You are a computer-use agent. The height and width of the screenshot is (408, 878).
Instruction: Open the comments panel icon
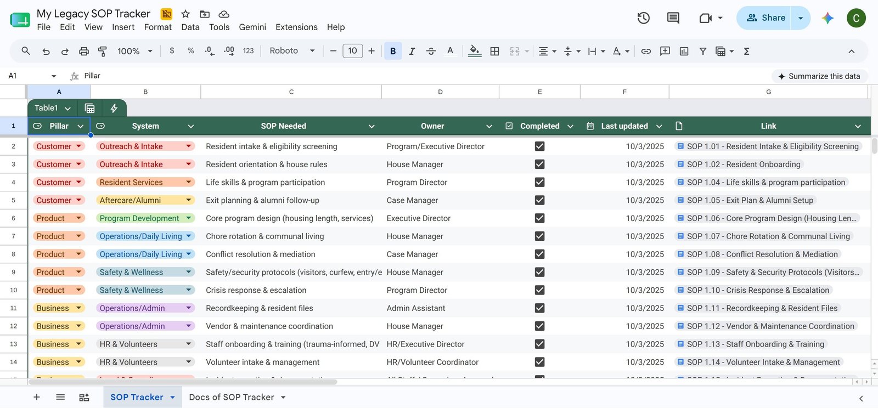point(673,18)
